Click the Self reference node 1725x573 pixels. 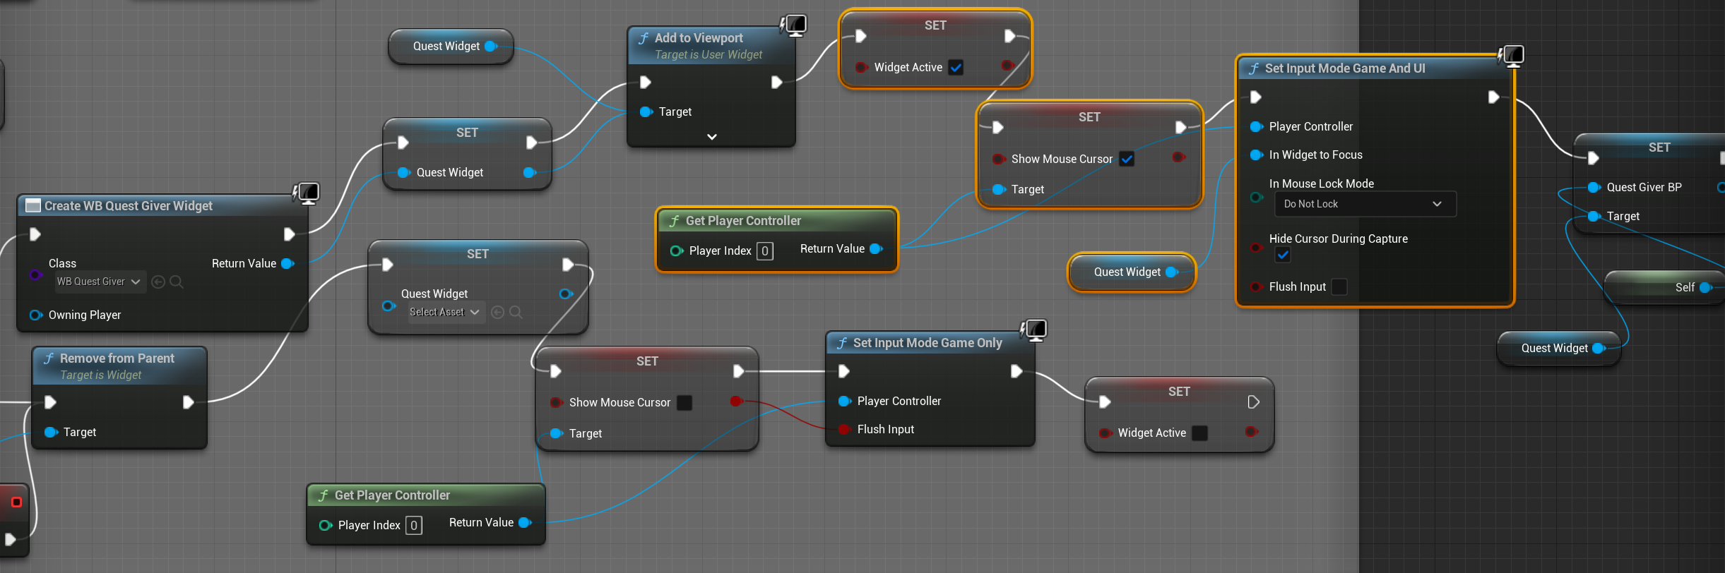[x=1664, y=287]
